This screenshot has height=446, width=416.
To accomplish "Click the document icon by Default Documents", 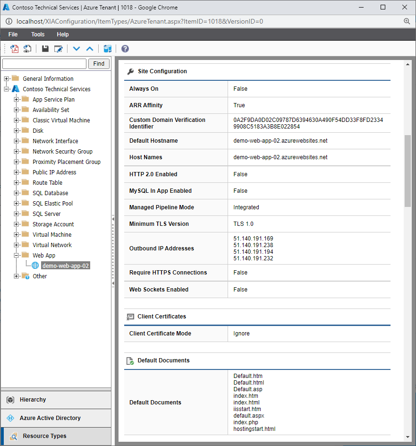I will 130,360.
